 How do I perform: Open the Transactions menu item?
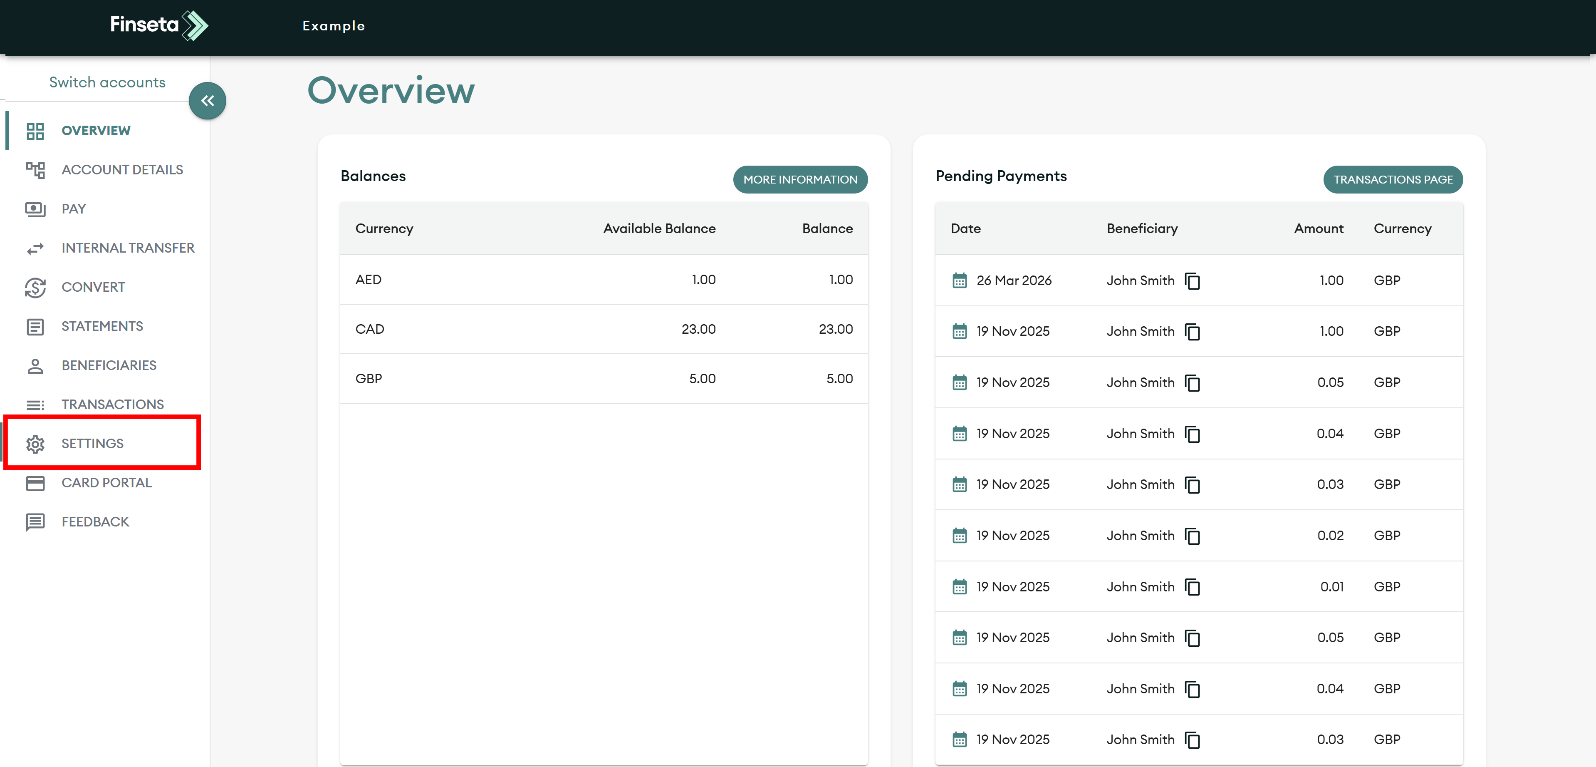point(112,404)
